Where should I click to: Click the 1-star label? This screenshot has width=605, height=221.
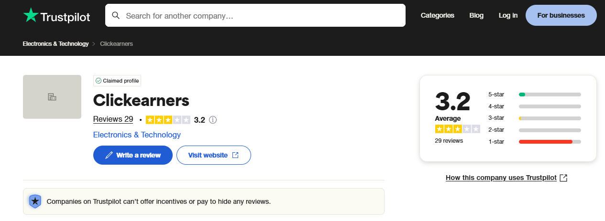(x=496, y=142)
